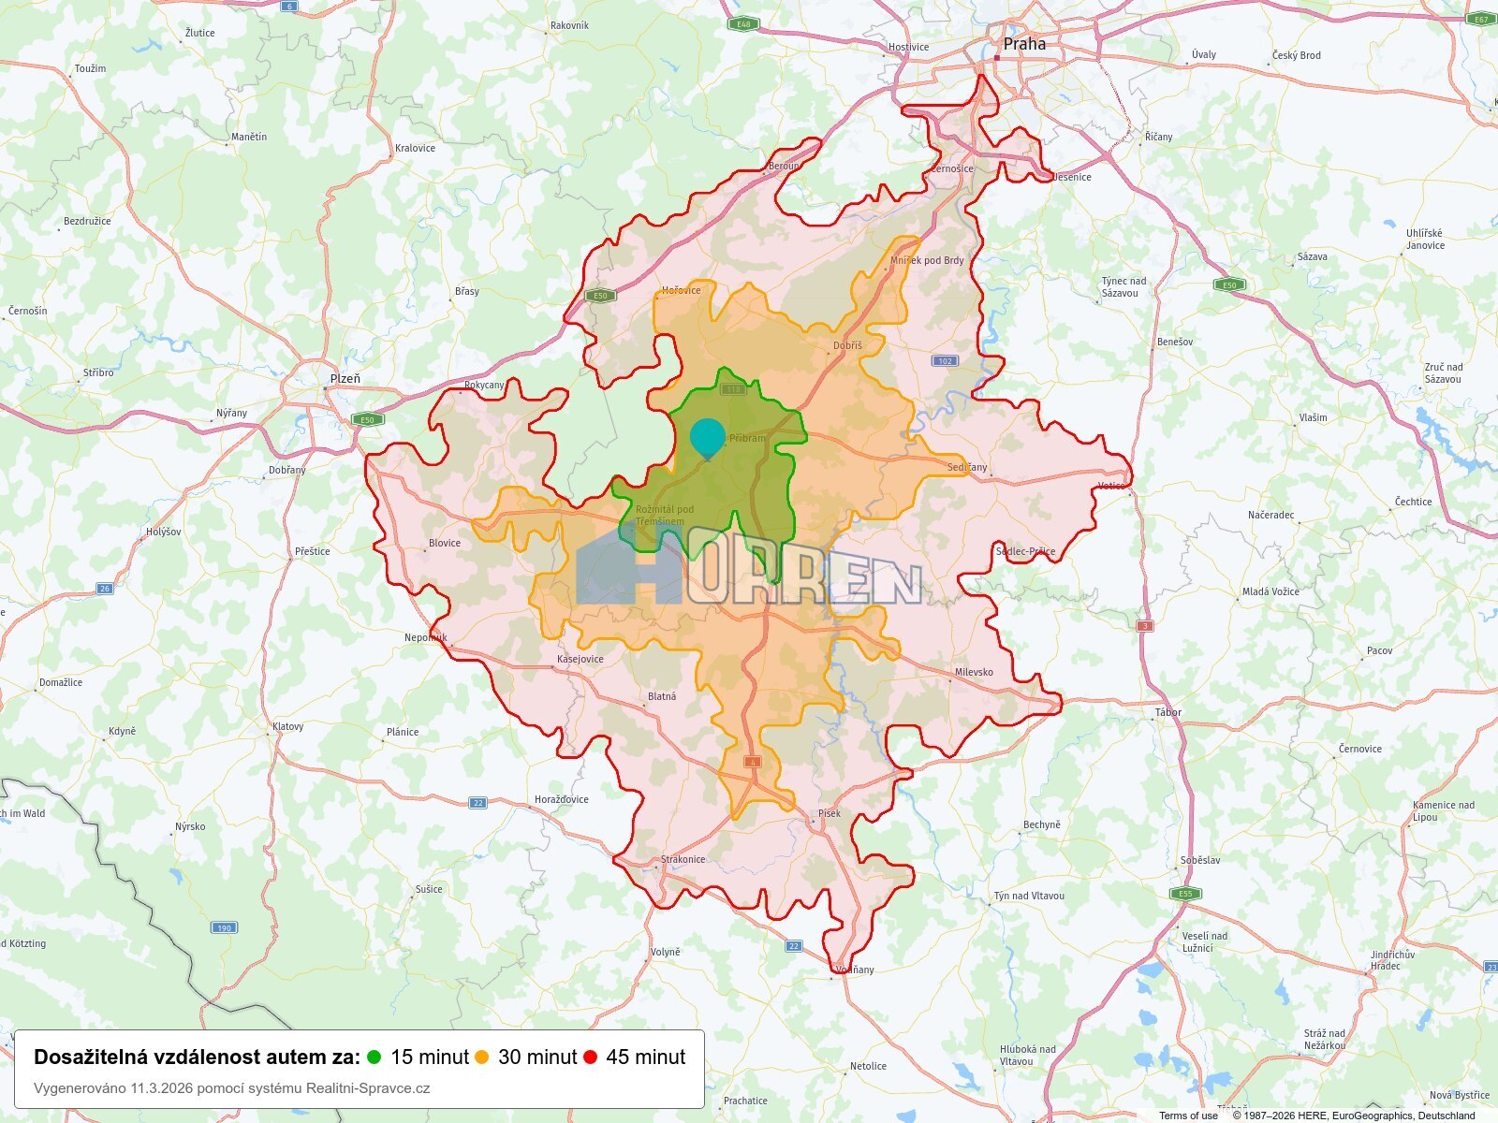This screenshot has width=1498, height=1123.
Task: Open the Terms of use link
Action: pos(1188,1116)
